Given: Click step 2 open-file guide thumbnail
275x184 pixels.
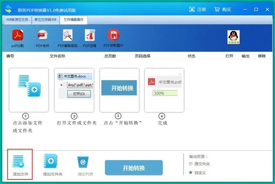Looking at the screenshot, I should pos(74,90).
